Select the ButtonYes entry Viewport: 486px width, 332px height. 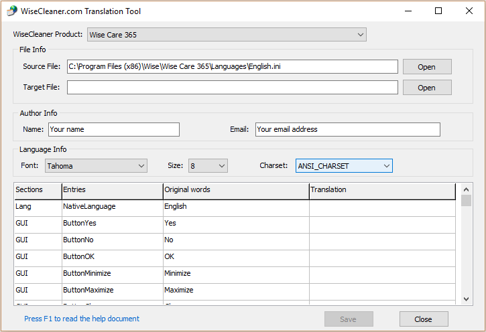point(112,225)
